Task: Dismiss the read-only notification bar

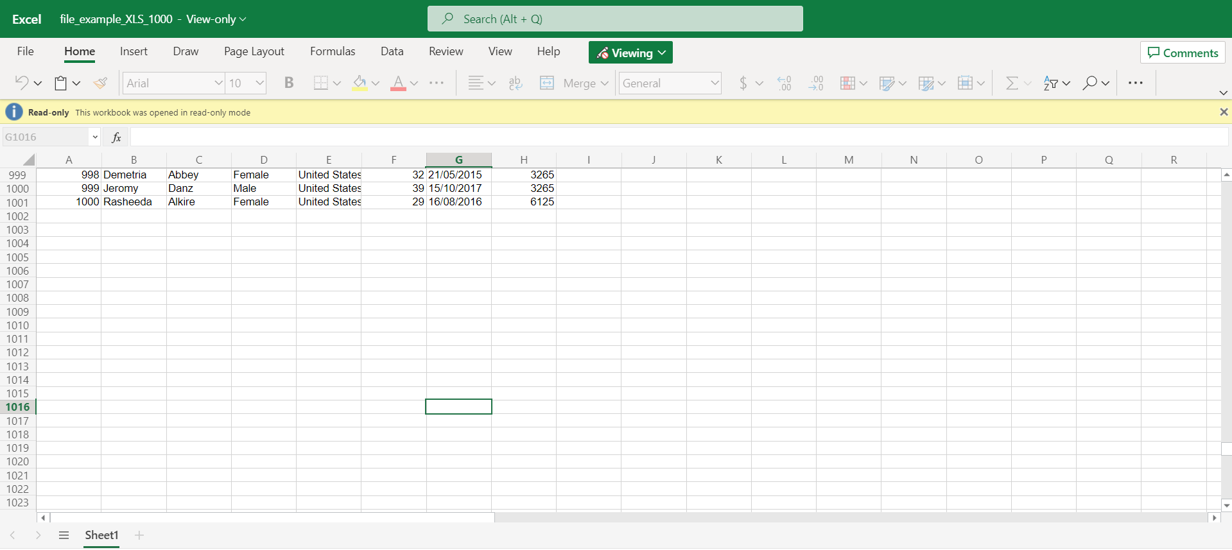Action: [x=1224, y=112]
